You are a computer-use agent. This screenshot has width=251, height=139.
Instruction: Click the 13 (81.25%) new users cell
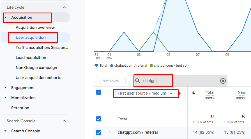[235, 132]
